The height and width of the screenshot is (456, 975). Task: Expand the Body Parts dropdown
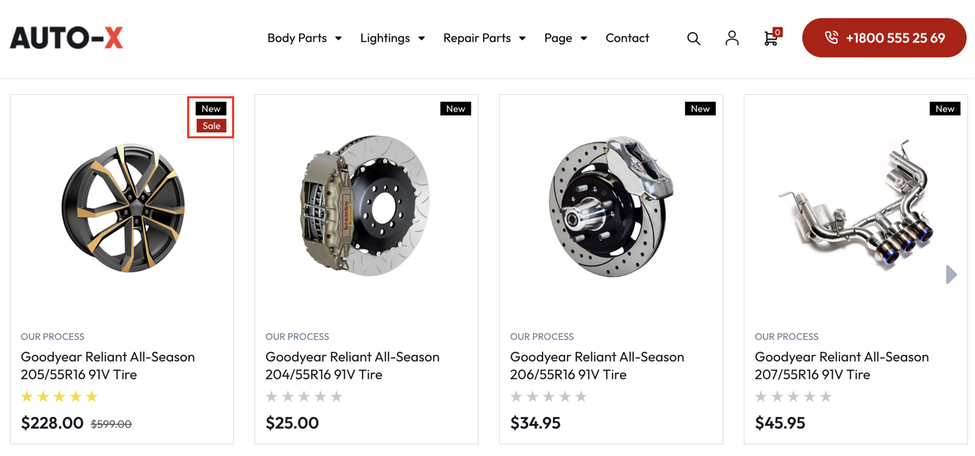(x=304, y=38)
